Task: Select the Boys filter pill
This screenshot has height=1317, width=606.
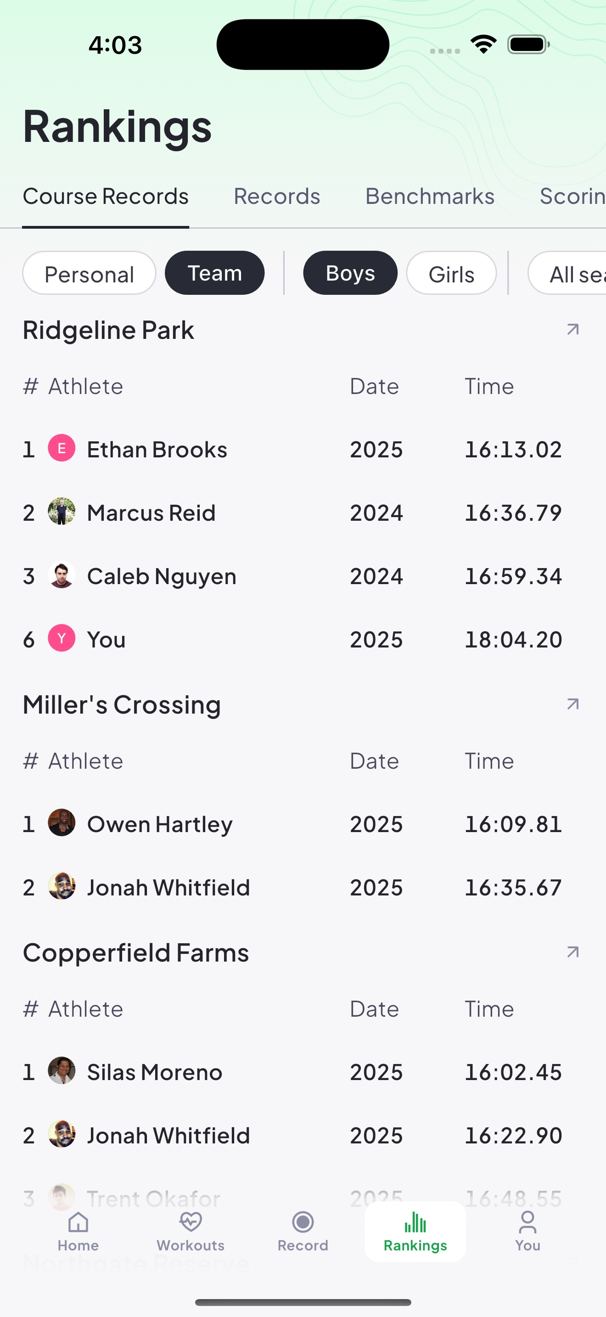Action: [351, 273]
